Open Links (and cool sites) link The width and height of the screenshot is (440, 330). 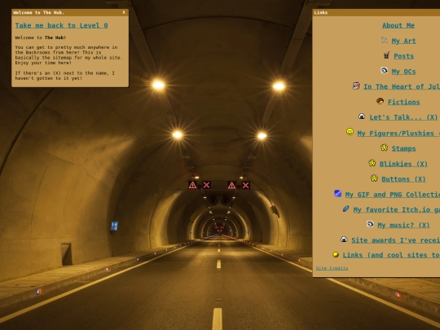point(391,255)
